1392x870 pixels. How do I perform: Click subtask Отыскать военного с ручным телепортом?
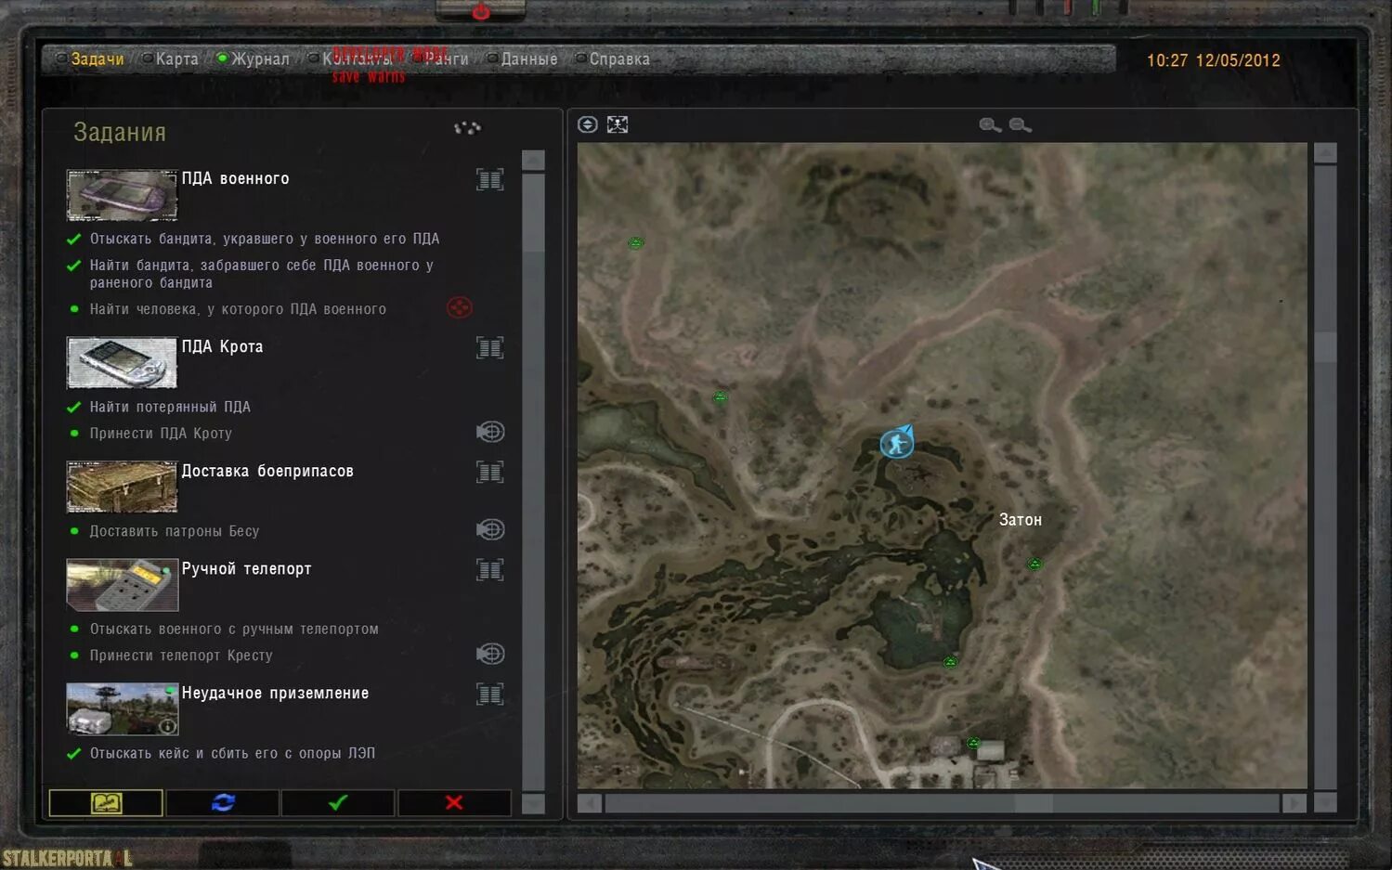pos(234,629)
